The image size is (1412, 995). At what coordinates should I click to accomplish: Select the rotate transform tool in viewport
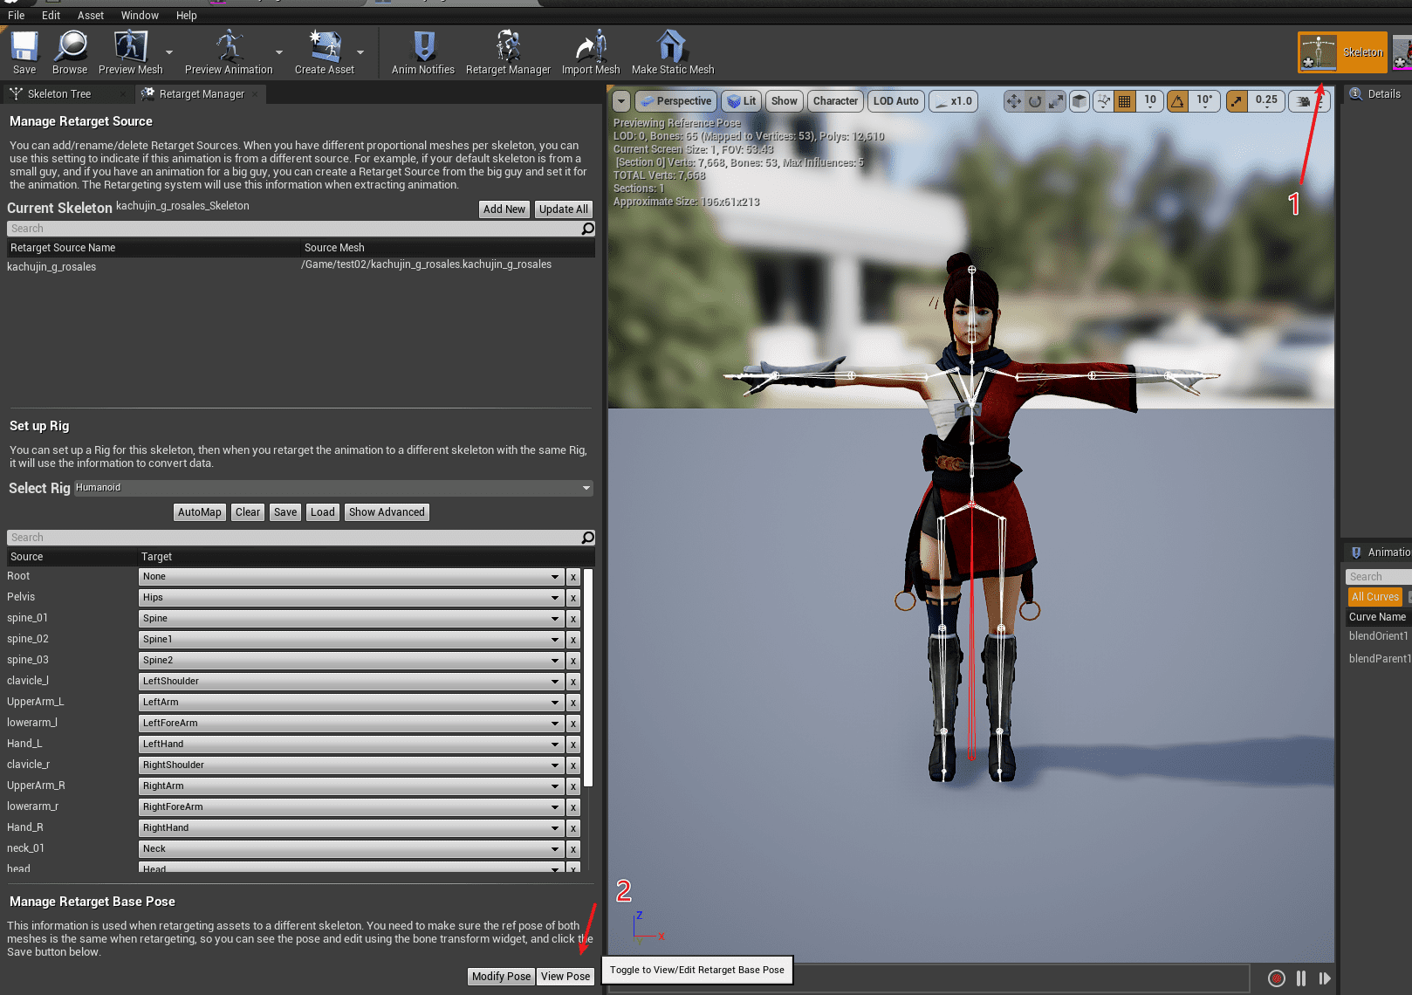(x=1035, y=101)
